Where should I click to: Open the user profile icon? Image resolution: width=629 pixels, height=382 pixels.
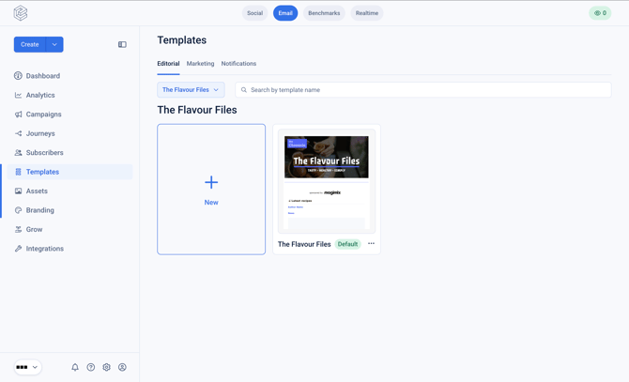[x=122, y=367]
